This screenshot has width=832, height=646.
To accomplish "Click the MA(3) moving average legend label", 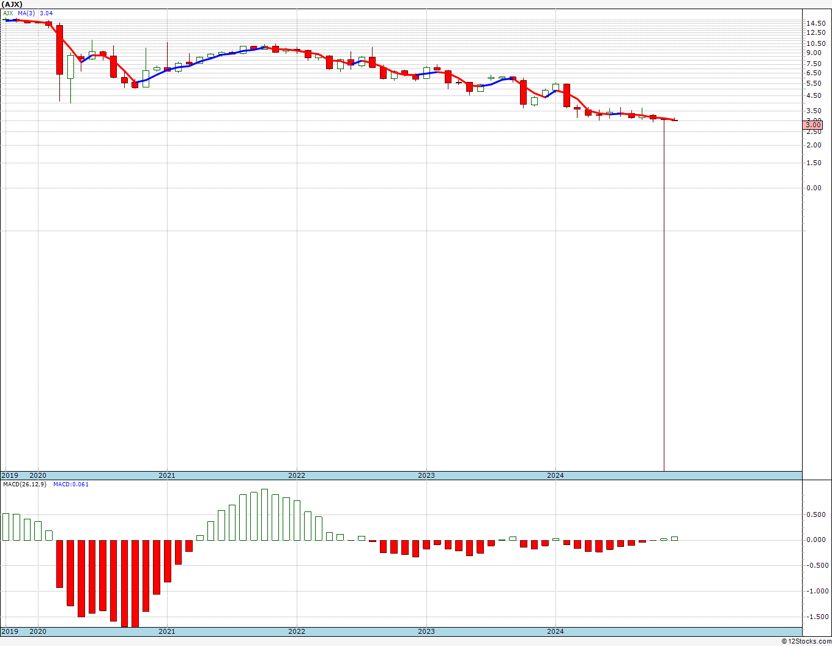I will tap(26, 13).
